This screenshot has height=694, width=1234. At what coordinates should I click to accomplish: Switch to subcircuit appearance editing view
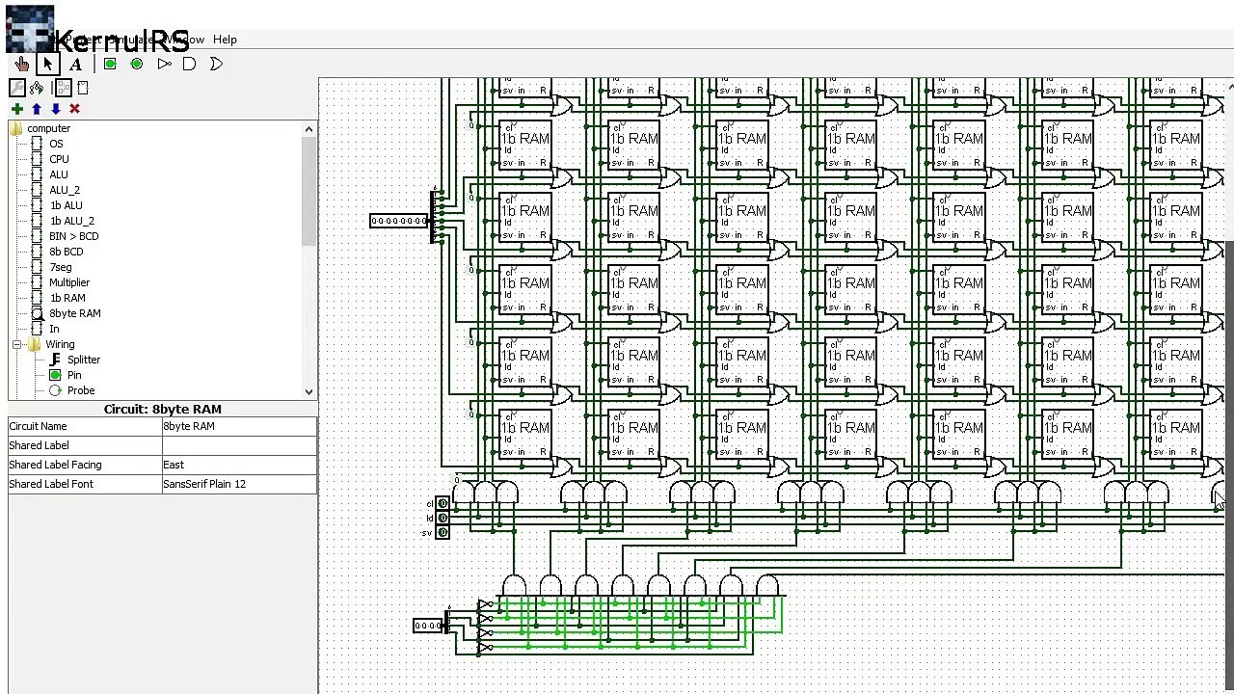click(82, 88)
